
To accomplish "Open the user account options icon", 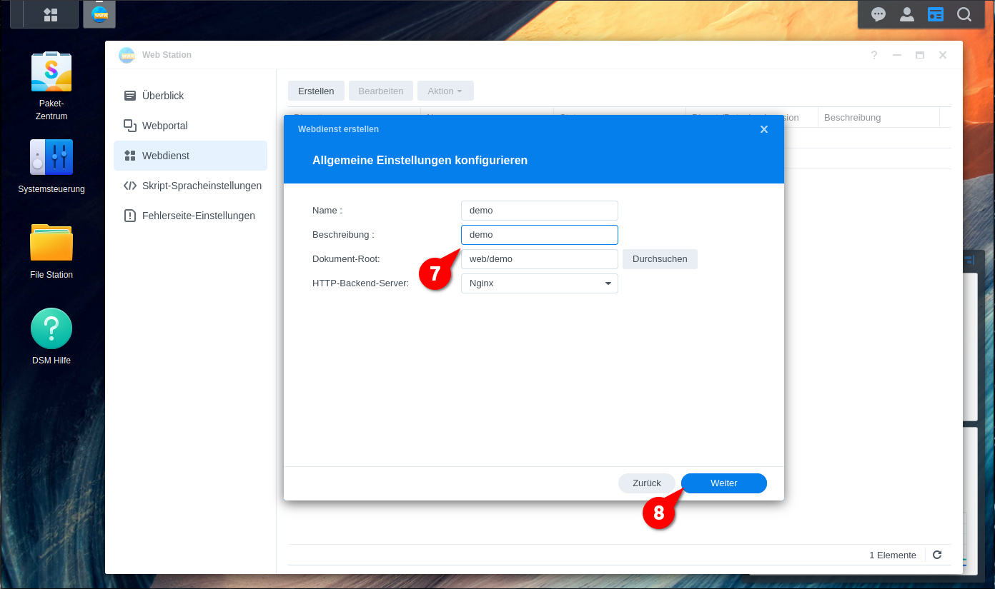I will [907, 14].
